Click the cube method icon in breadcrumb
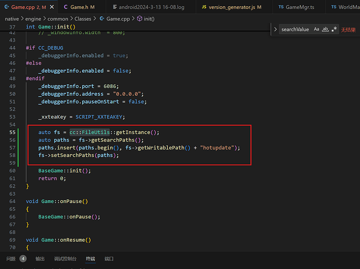Image resolution: width=360 pixels, height=269 pixels. click(139, 19)
